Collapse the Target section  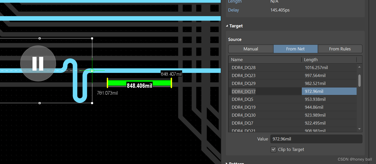pos(227,26)
